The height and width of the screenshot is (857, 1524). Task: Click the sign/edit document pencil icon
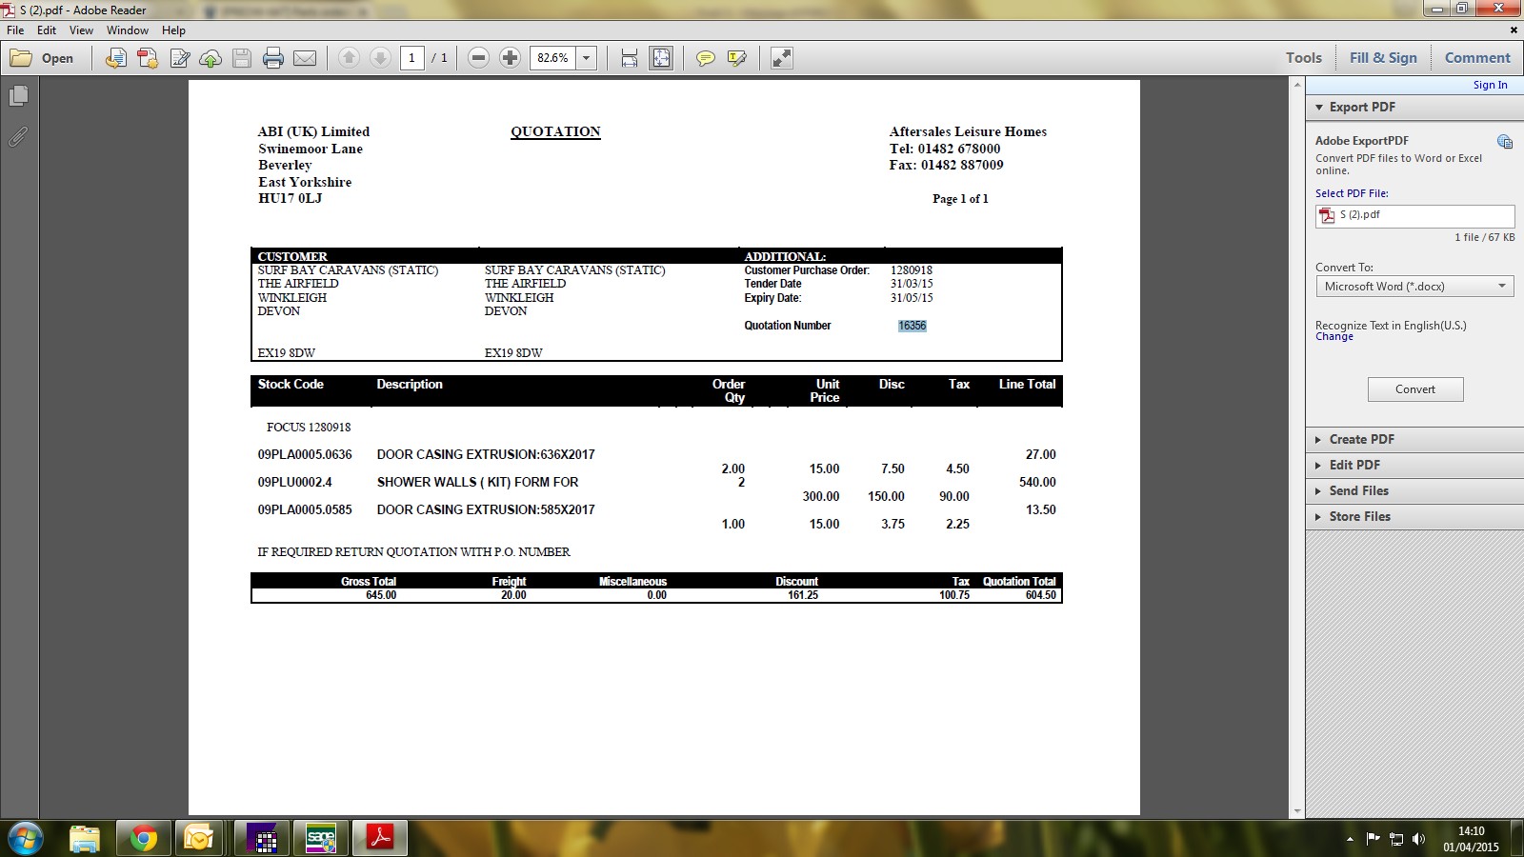[179, 58]
